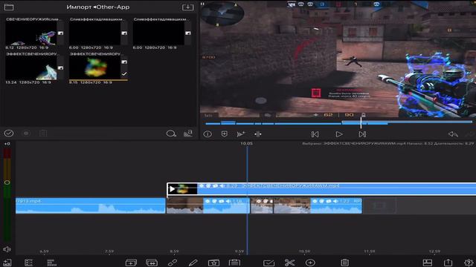This screenshot has height=267, width=476.
Task: Tap the import download icon
Action: click(x=187, y=7)
